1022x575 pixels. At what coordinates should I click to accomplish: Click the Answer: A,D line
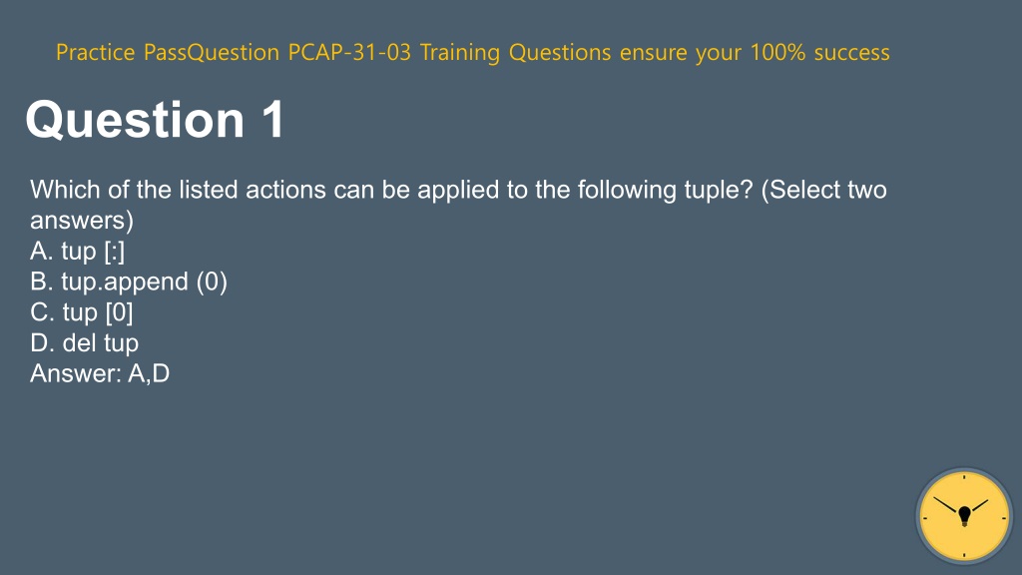[x=100, y=373]
